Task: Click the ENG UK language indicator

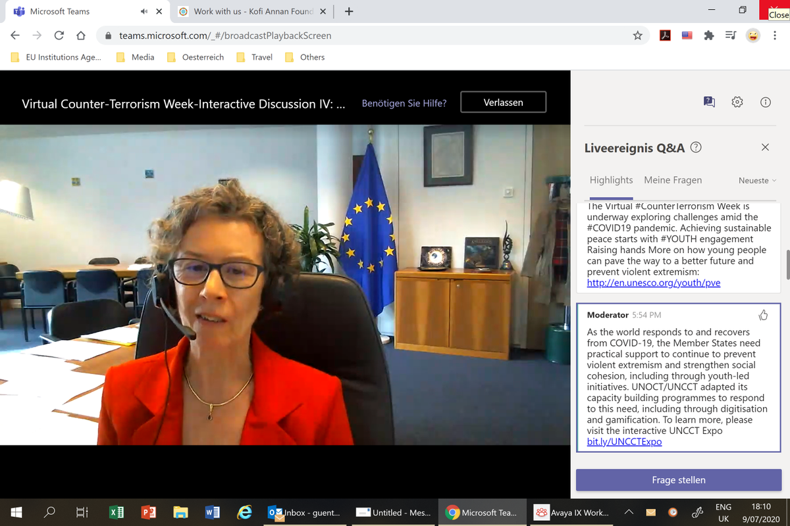Action: tap(723, 512)
